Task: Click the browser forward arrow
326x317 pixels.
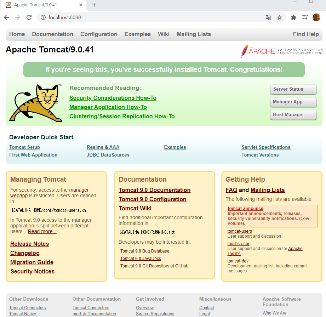Action: [18, 17]
